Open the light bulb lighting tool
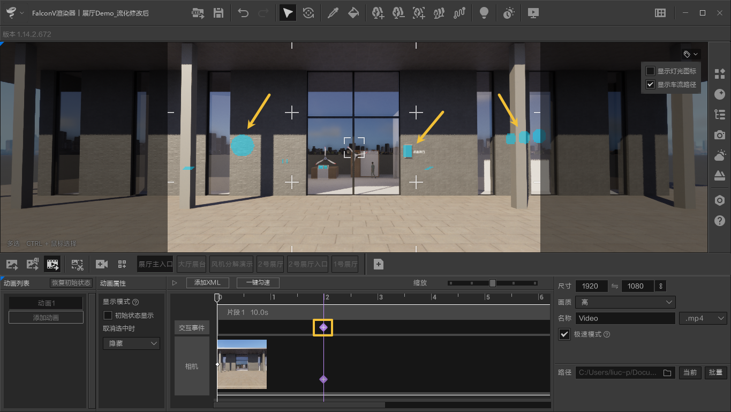The image size is (731, 412). click(484, 13)
